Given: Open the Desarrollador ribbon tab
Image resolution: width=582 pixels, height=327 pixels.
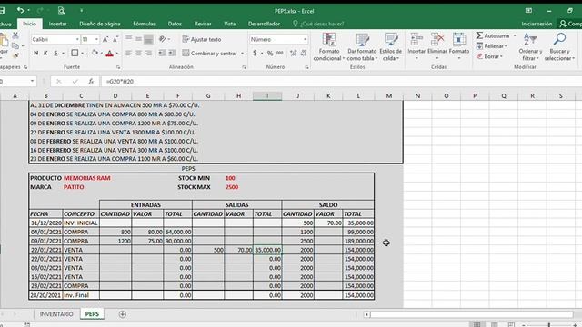Looking at the screenshot, I should (264, 24).
